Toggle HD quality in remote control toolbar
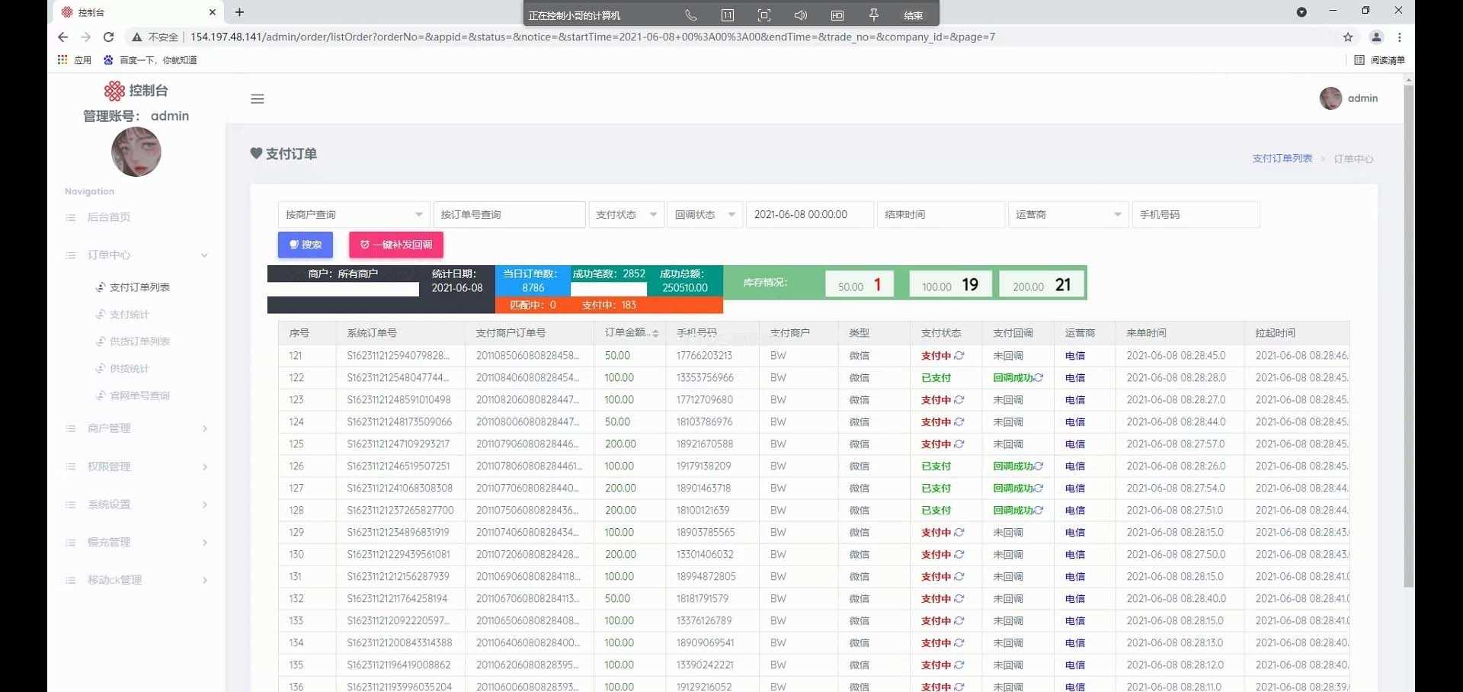 tap(837, 15)
